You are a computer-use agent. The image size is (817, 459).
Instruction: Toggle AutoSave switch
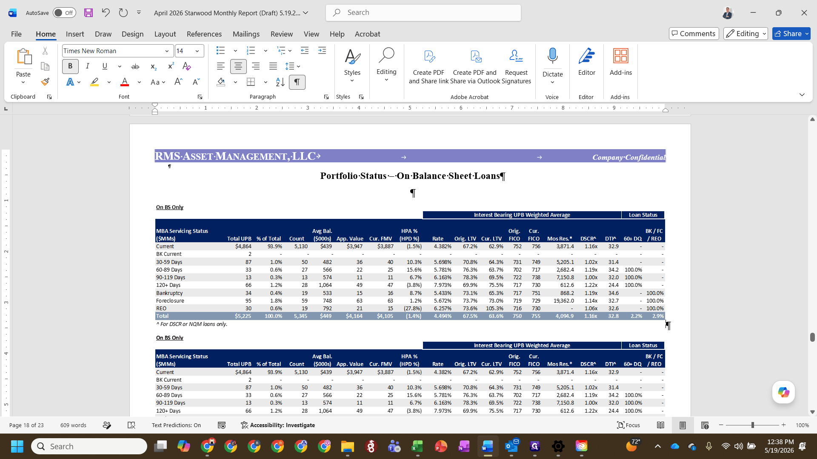tap(64, 13)
